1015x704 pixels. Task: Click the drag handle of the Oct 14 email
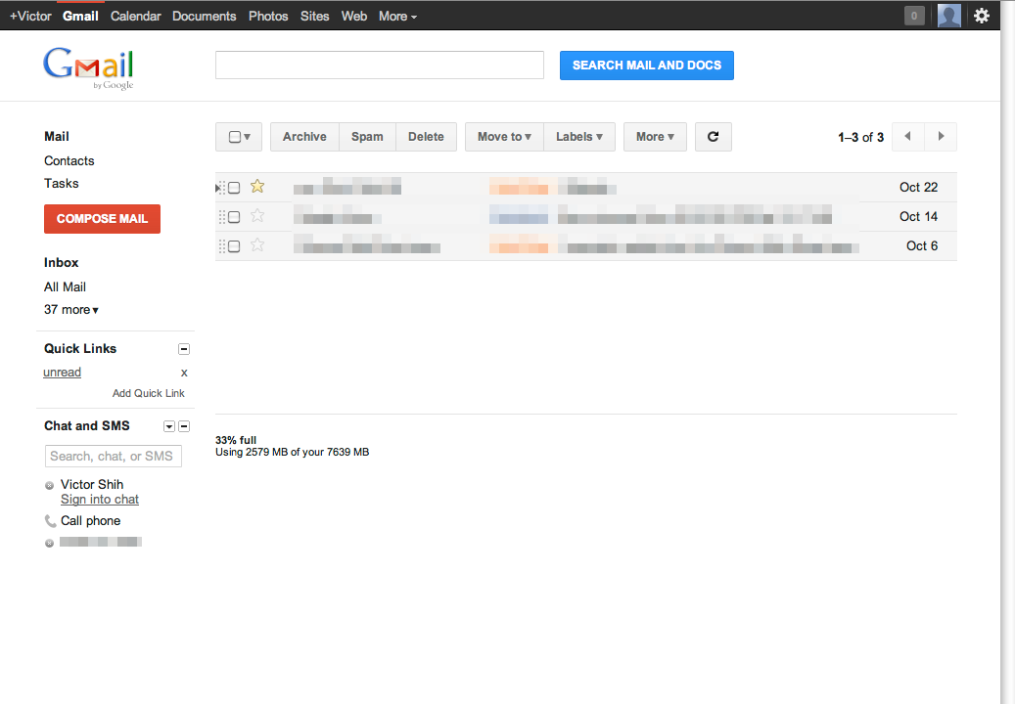222,216
